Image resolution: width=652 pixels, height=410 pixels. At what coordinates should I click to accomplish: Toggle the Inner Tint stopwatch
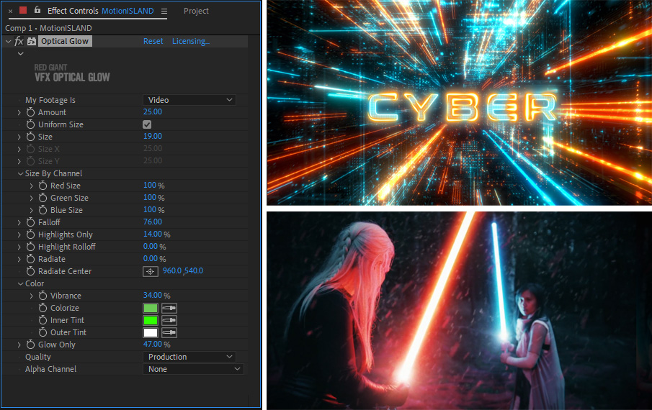(x=43, y=320)
